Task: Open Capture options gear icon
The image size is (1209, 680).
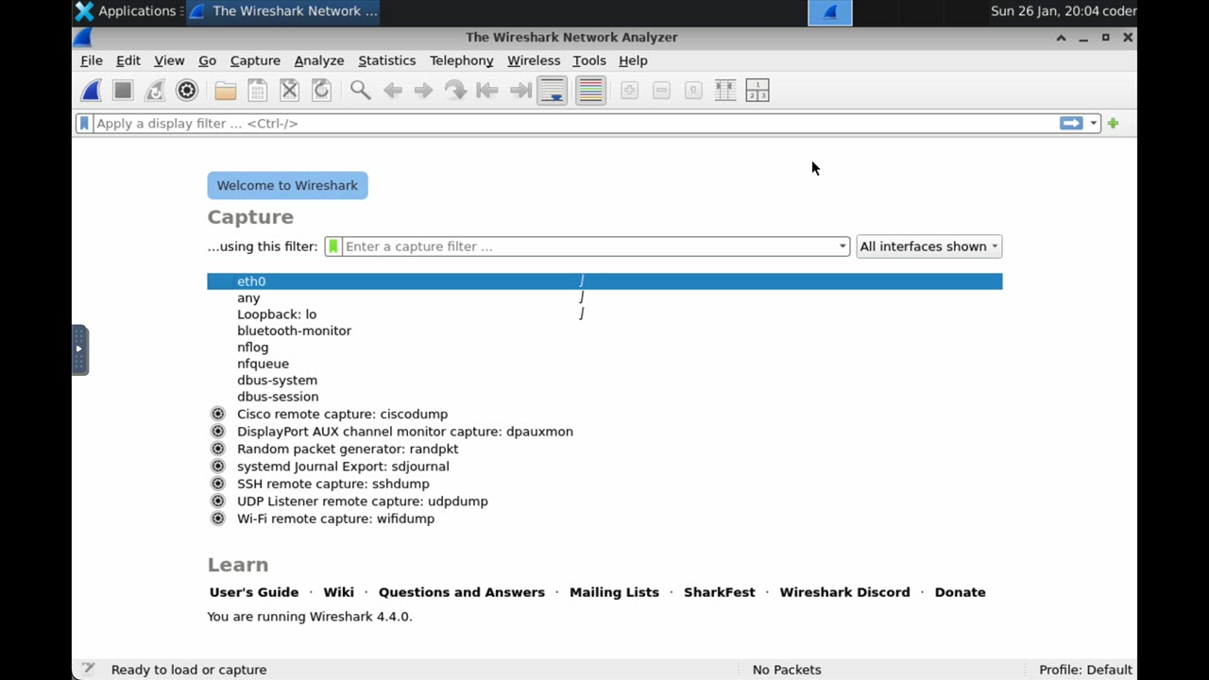Action: (187, 91)
